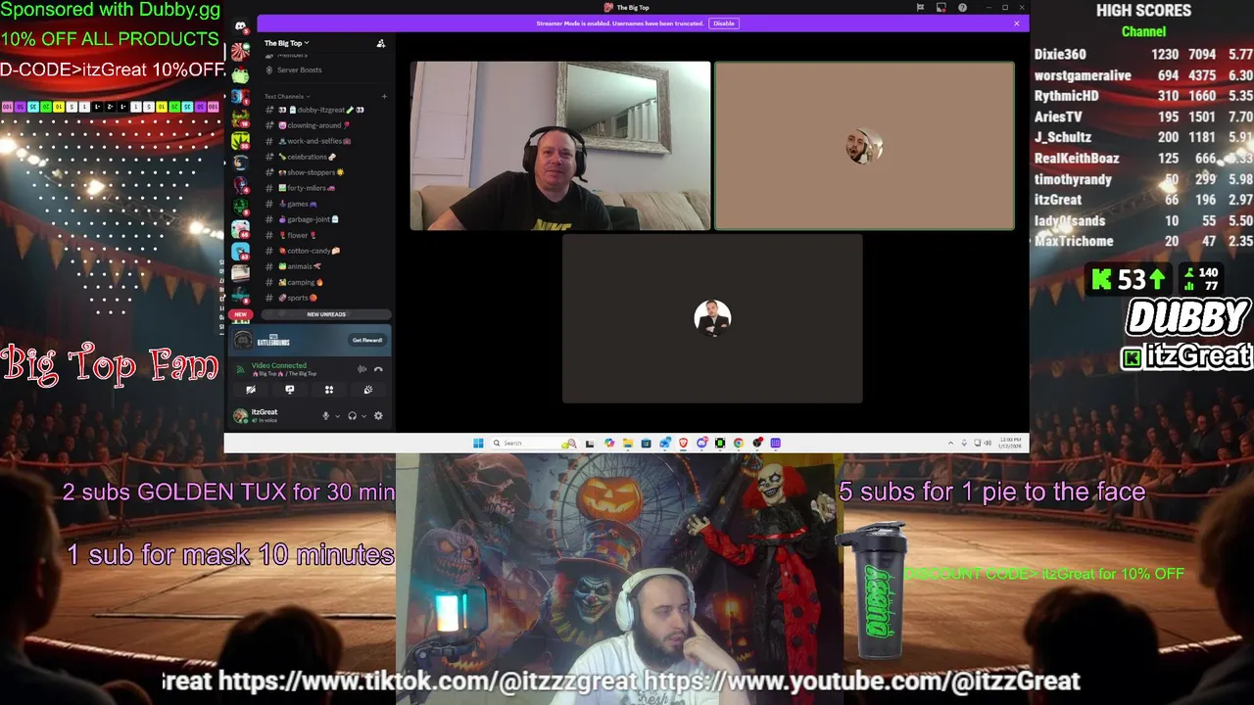Disable Streamer Mode in the banner
Image resolution: width=1254 pixels, height=705 pixels.
pos(724,23)
